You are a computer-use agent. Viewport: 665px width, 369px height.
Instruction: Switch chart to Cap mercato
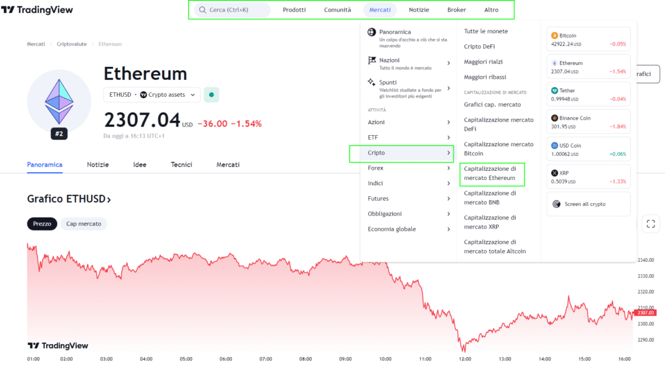coord(84,224)
